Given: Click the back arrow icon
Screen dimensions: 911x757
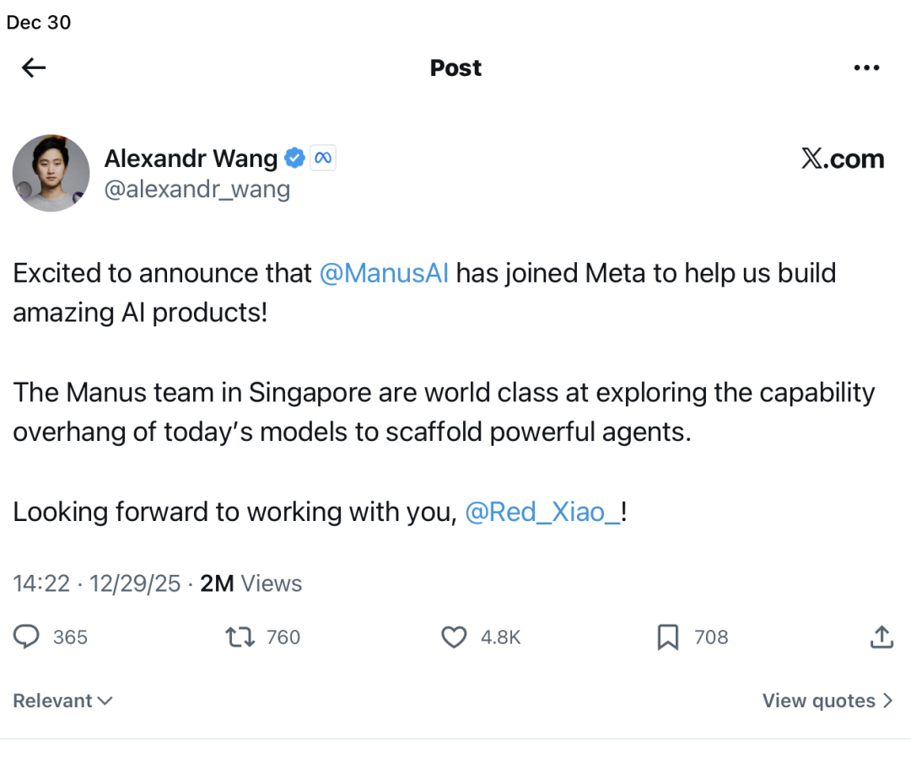Looking at the screenshot, I should click(x=34, y=68).
